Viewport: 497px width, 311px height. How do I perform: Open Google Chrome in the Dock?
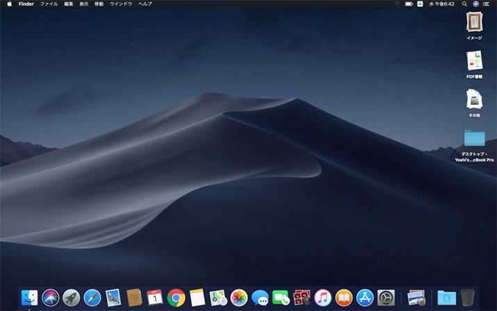click(x=176, y=298)
